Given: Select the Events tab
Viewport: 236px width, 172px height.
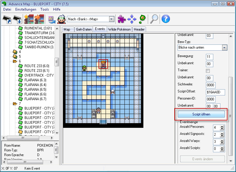Looking at the screenshot, I should 100,29.
